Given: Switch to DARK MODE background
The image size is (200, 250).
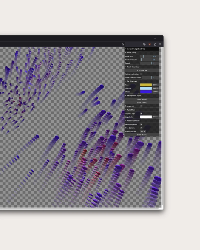Looking at the screenshot, I should click(x=142, y=103).
